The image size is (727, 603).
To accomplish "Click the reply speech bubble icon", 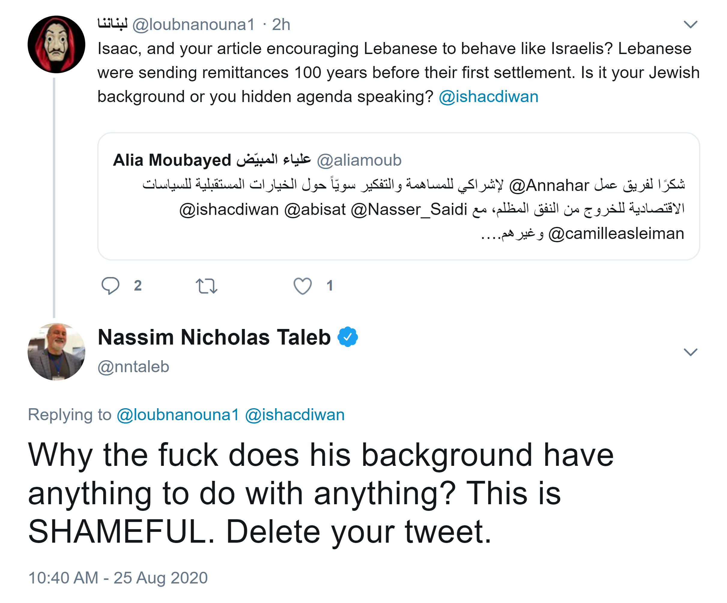I will point(110,286).
